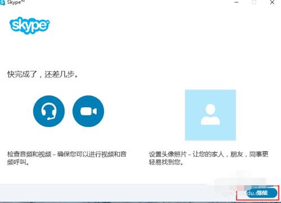Select the profile picture placeholder avatar
The width and height of the screenshot is (281, 203).
tap(210, 115)
